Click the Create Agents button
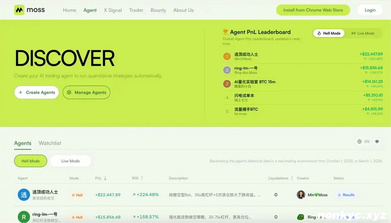Image resolution: width=391 pixels, height=223 pixels. pyautogui.click(x=37, y=92)
